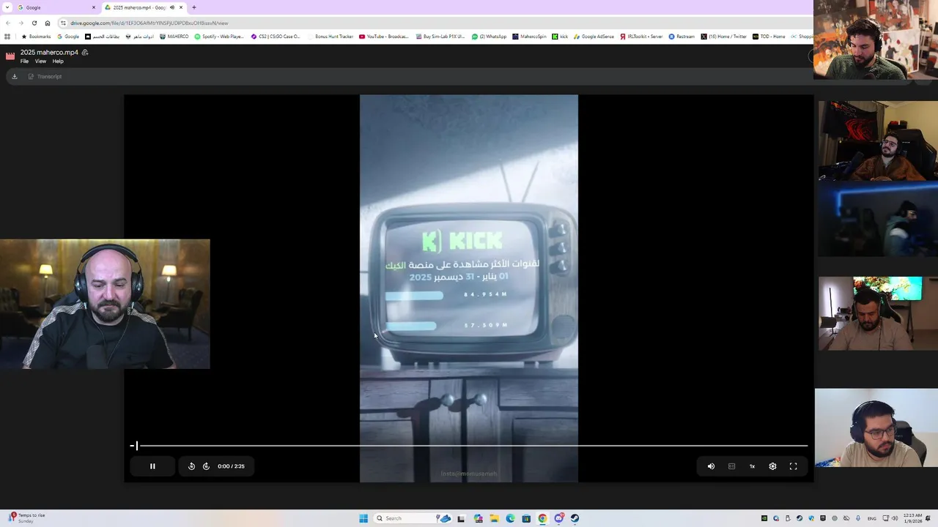Reload the current page
Screen dimensions: 938x527
(34, 23)
